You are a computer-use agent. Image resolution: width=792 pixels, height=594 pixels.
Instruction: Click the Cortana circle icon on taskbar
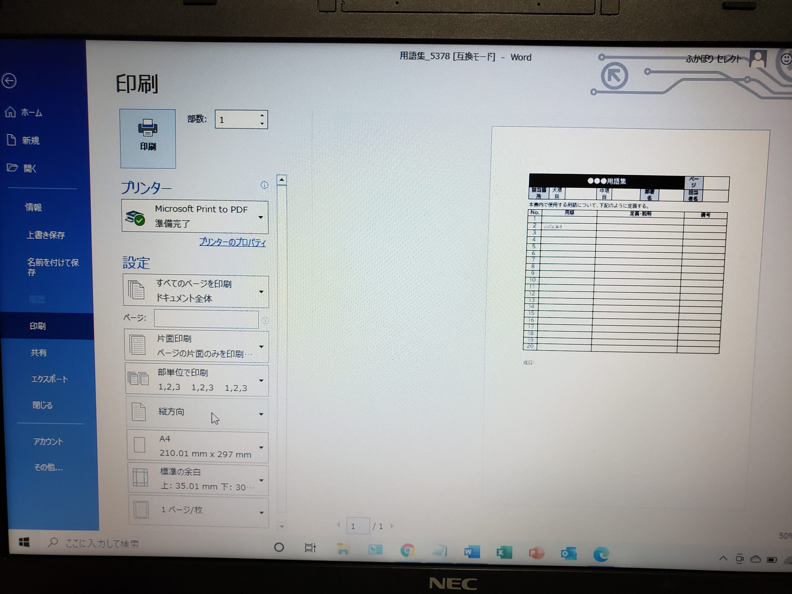click(x=279, y=547)
